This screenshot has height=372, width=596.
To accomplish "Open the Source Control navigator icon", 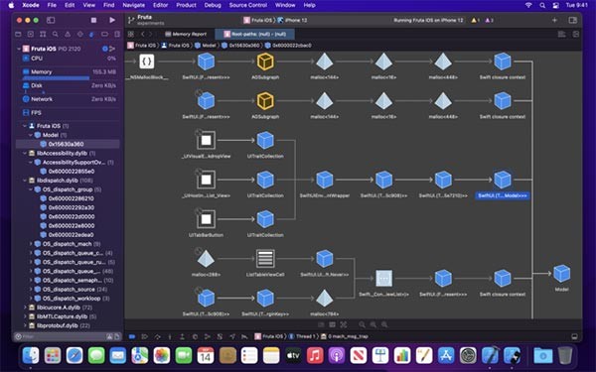I will pyautogui.click(x=31, y=34).
